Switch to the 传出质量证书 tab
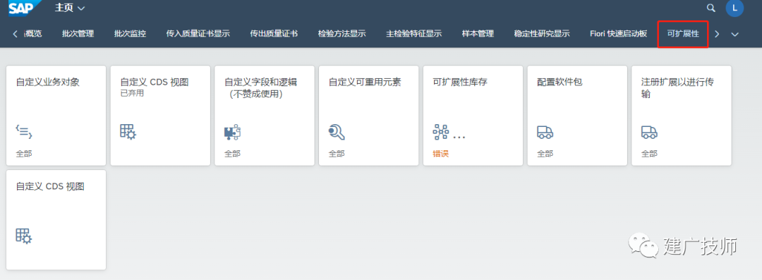Screen dimensions: 762x280 [x=274, y=34]
